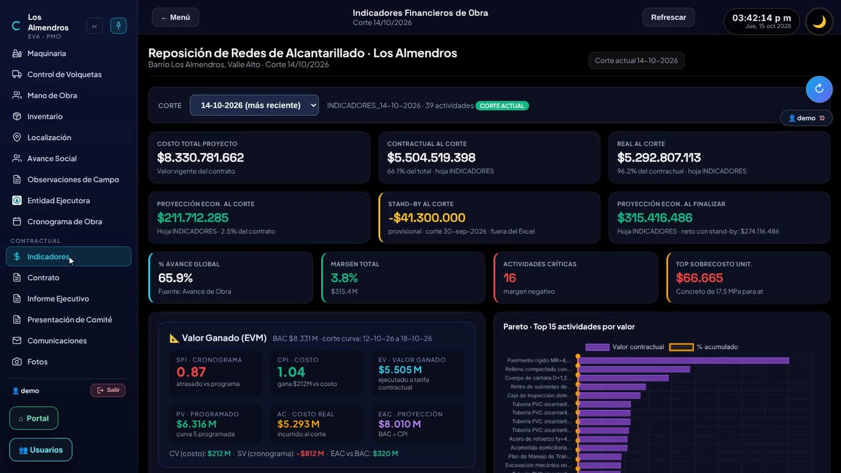Click the CPI Costo 1.04 value

point(291,372)
